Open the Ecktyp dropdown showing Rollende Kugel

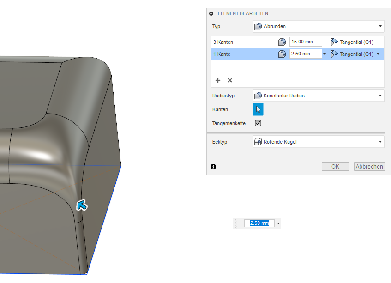pos(379,142)
